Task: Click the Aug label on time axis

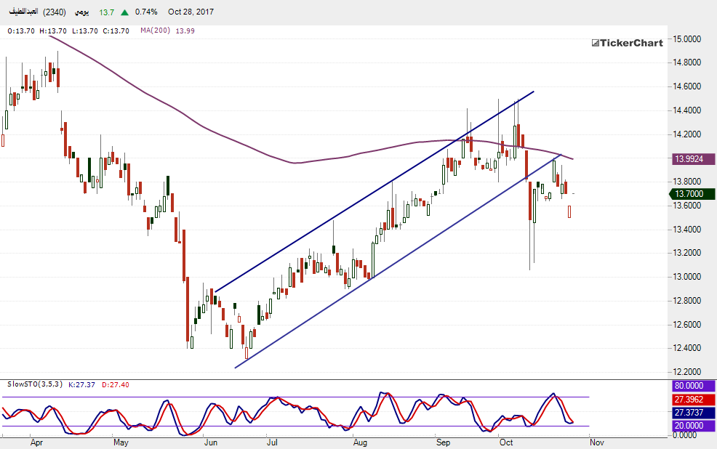Action: click(360, 441)
